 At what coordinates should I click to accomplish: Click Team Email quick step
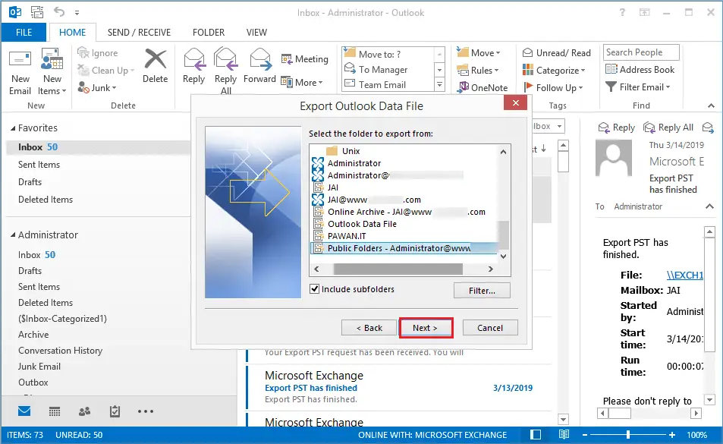(382, 85)
